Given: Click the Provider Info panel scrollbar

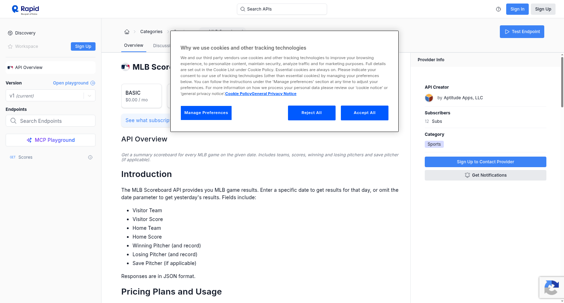Looking at the screenshot, I should [562, 82].
